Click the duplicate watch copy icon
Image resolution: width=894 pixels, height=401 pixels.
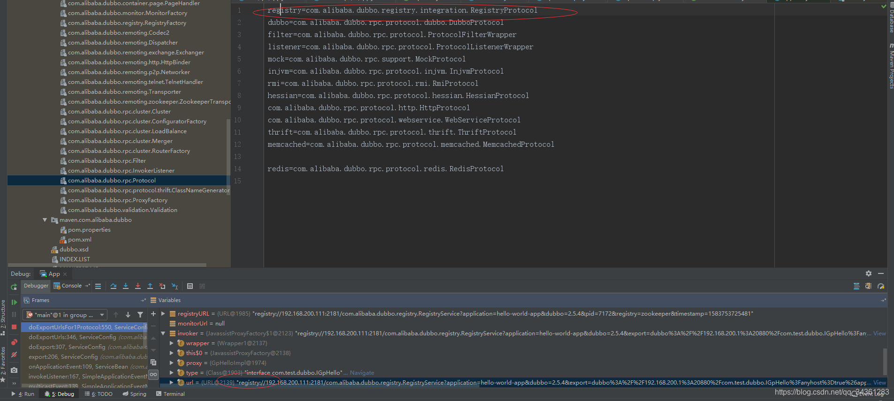click(x=153, y=362)
